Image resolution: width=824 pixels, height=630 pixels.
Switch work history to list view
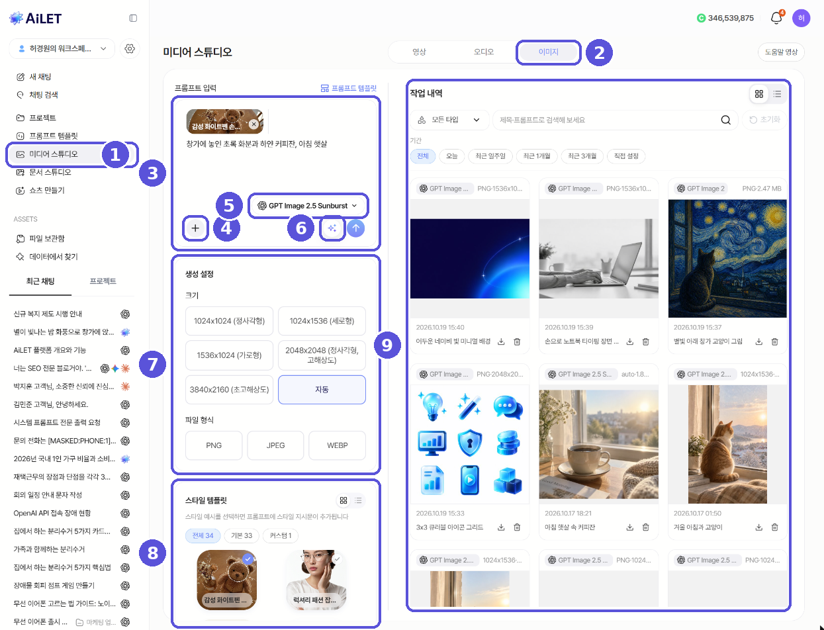(x=777, y=94)
